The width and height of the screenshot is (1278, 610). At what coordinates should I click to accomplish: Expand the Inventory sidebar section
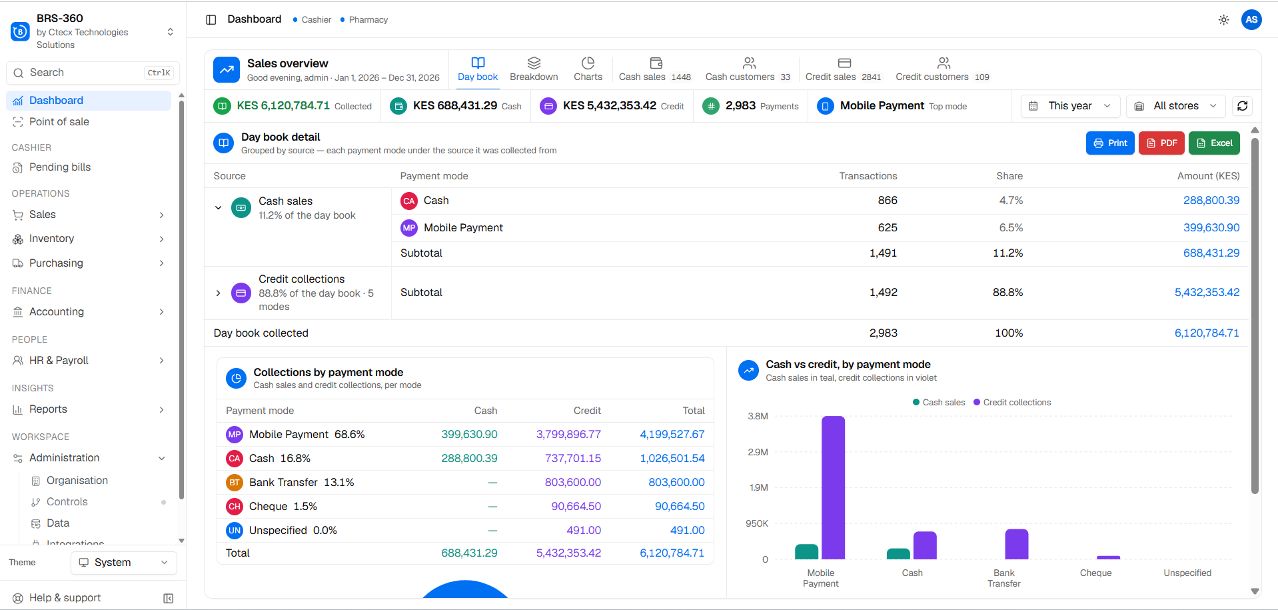88,239
